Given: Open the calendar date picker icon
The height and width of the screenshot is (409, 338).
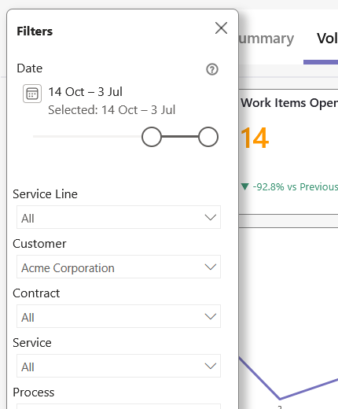Looking at the screenshot, I should point(32,94).
